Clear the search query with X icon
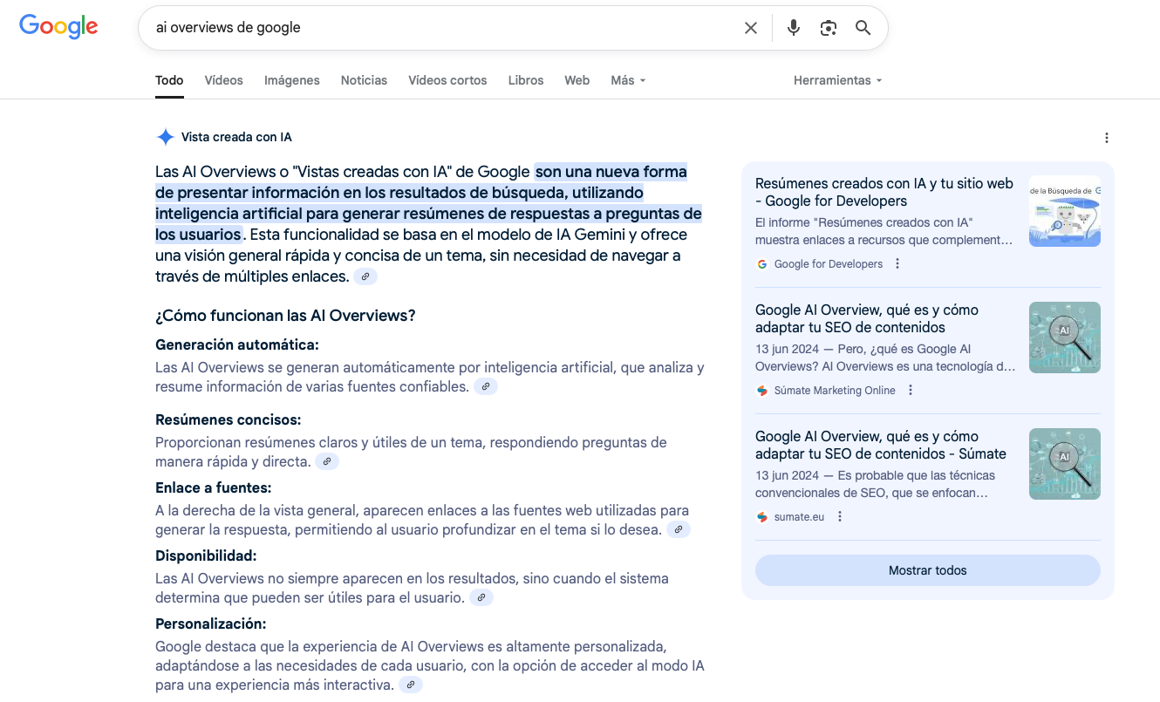This screenshot has height=702, width=1160. click(751, 28)
